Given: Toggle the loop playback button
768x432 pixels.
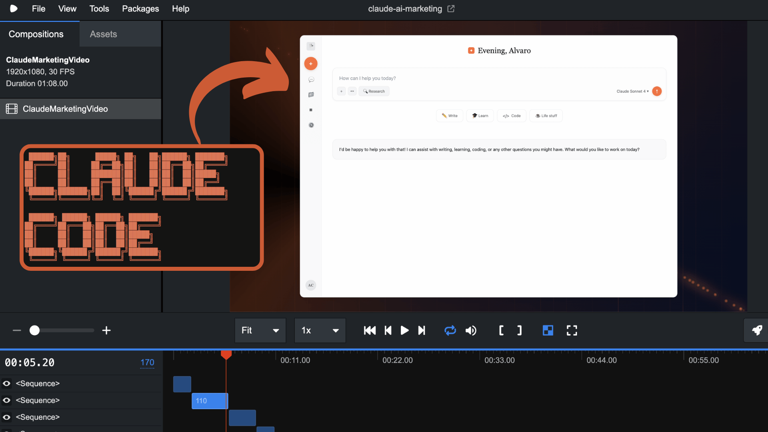Looking at the screenshot, I should point(450,330).
